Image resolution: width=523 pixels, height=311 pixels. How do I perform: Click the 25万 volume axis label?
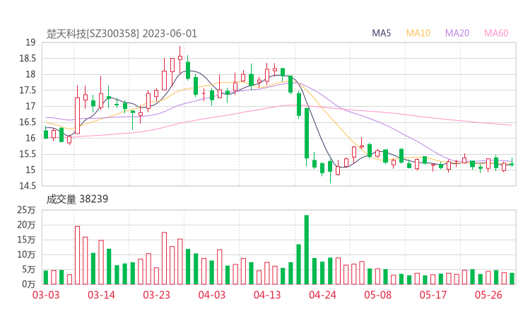(26, 210)
